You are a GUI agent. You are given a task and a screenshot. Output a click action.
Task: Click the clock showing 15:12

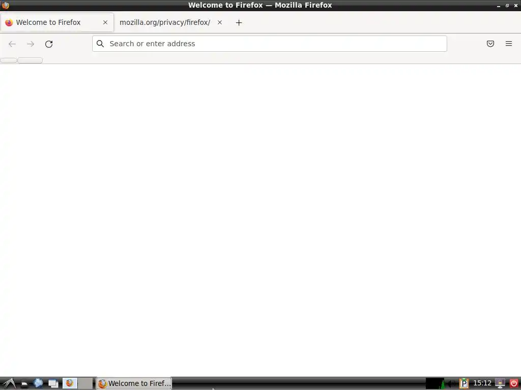[482, 383]
